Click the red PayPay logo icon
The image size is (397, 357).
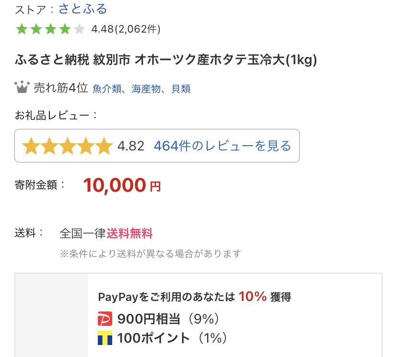point(104,318)
